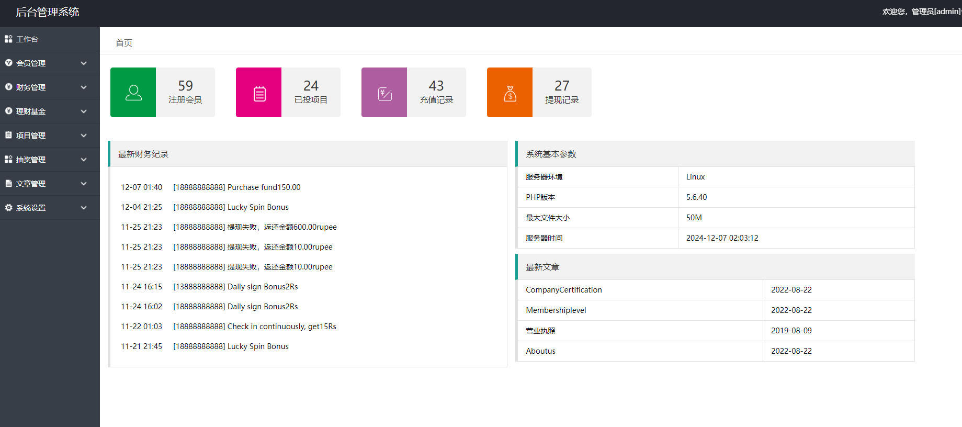Click the purple recharge records icon
This screenshot has width=962, height=427.
click(384, 93)
